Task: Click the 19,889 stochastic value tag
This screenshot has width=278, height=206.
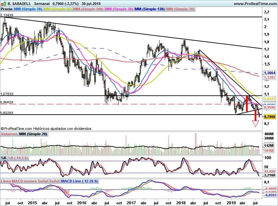Action: coord(270,171)
